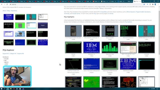Viewport: 160px width, 90px height.
Task: Open the Windows Start menu
Action: [1, 89]
